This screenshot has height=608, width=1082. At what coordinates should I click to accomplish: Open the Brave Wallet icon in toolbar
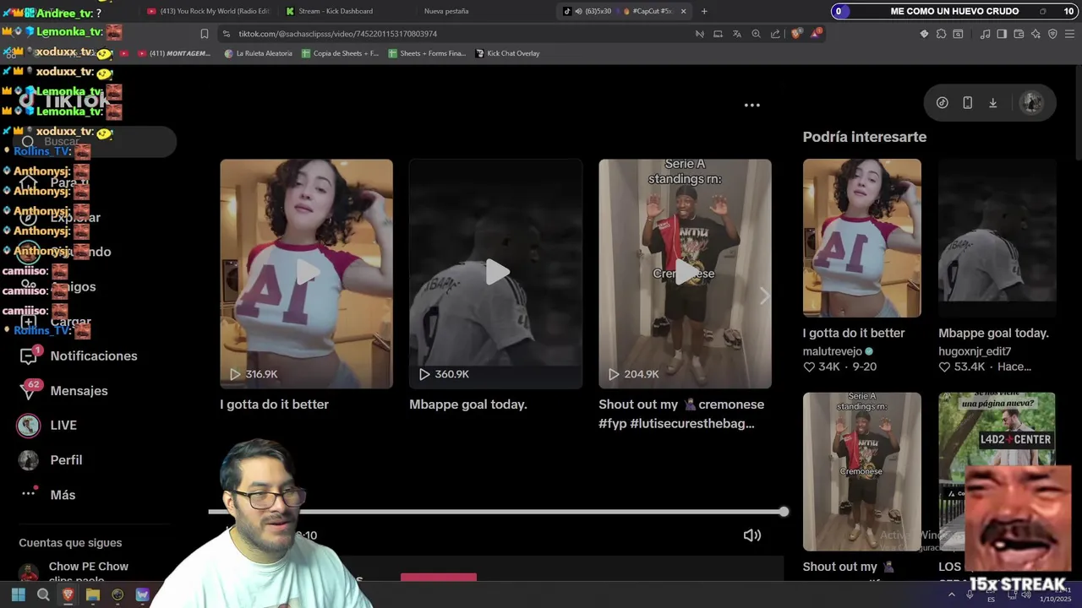(x=1019, y=34)
